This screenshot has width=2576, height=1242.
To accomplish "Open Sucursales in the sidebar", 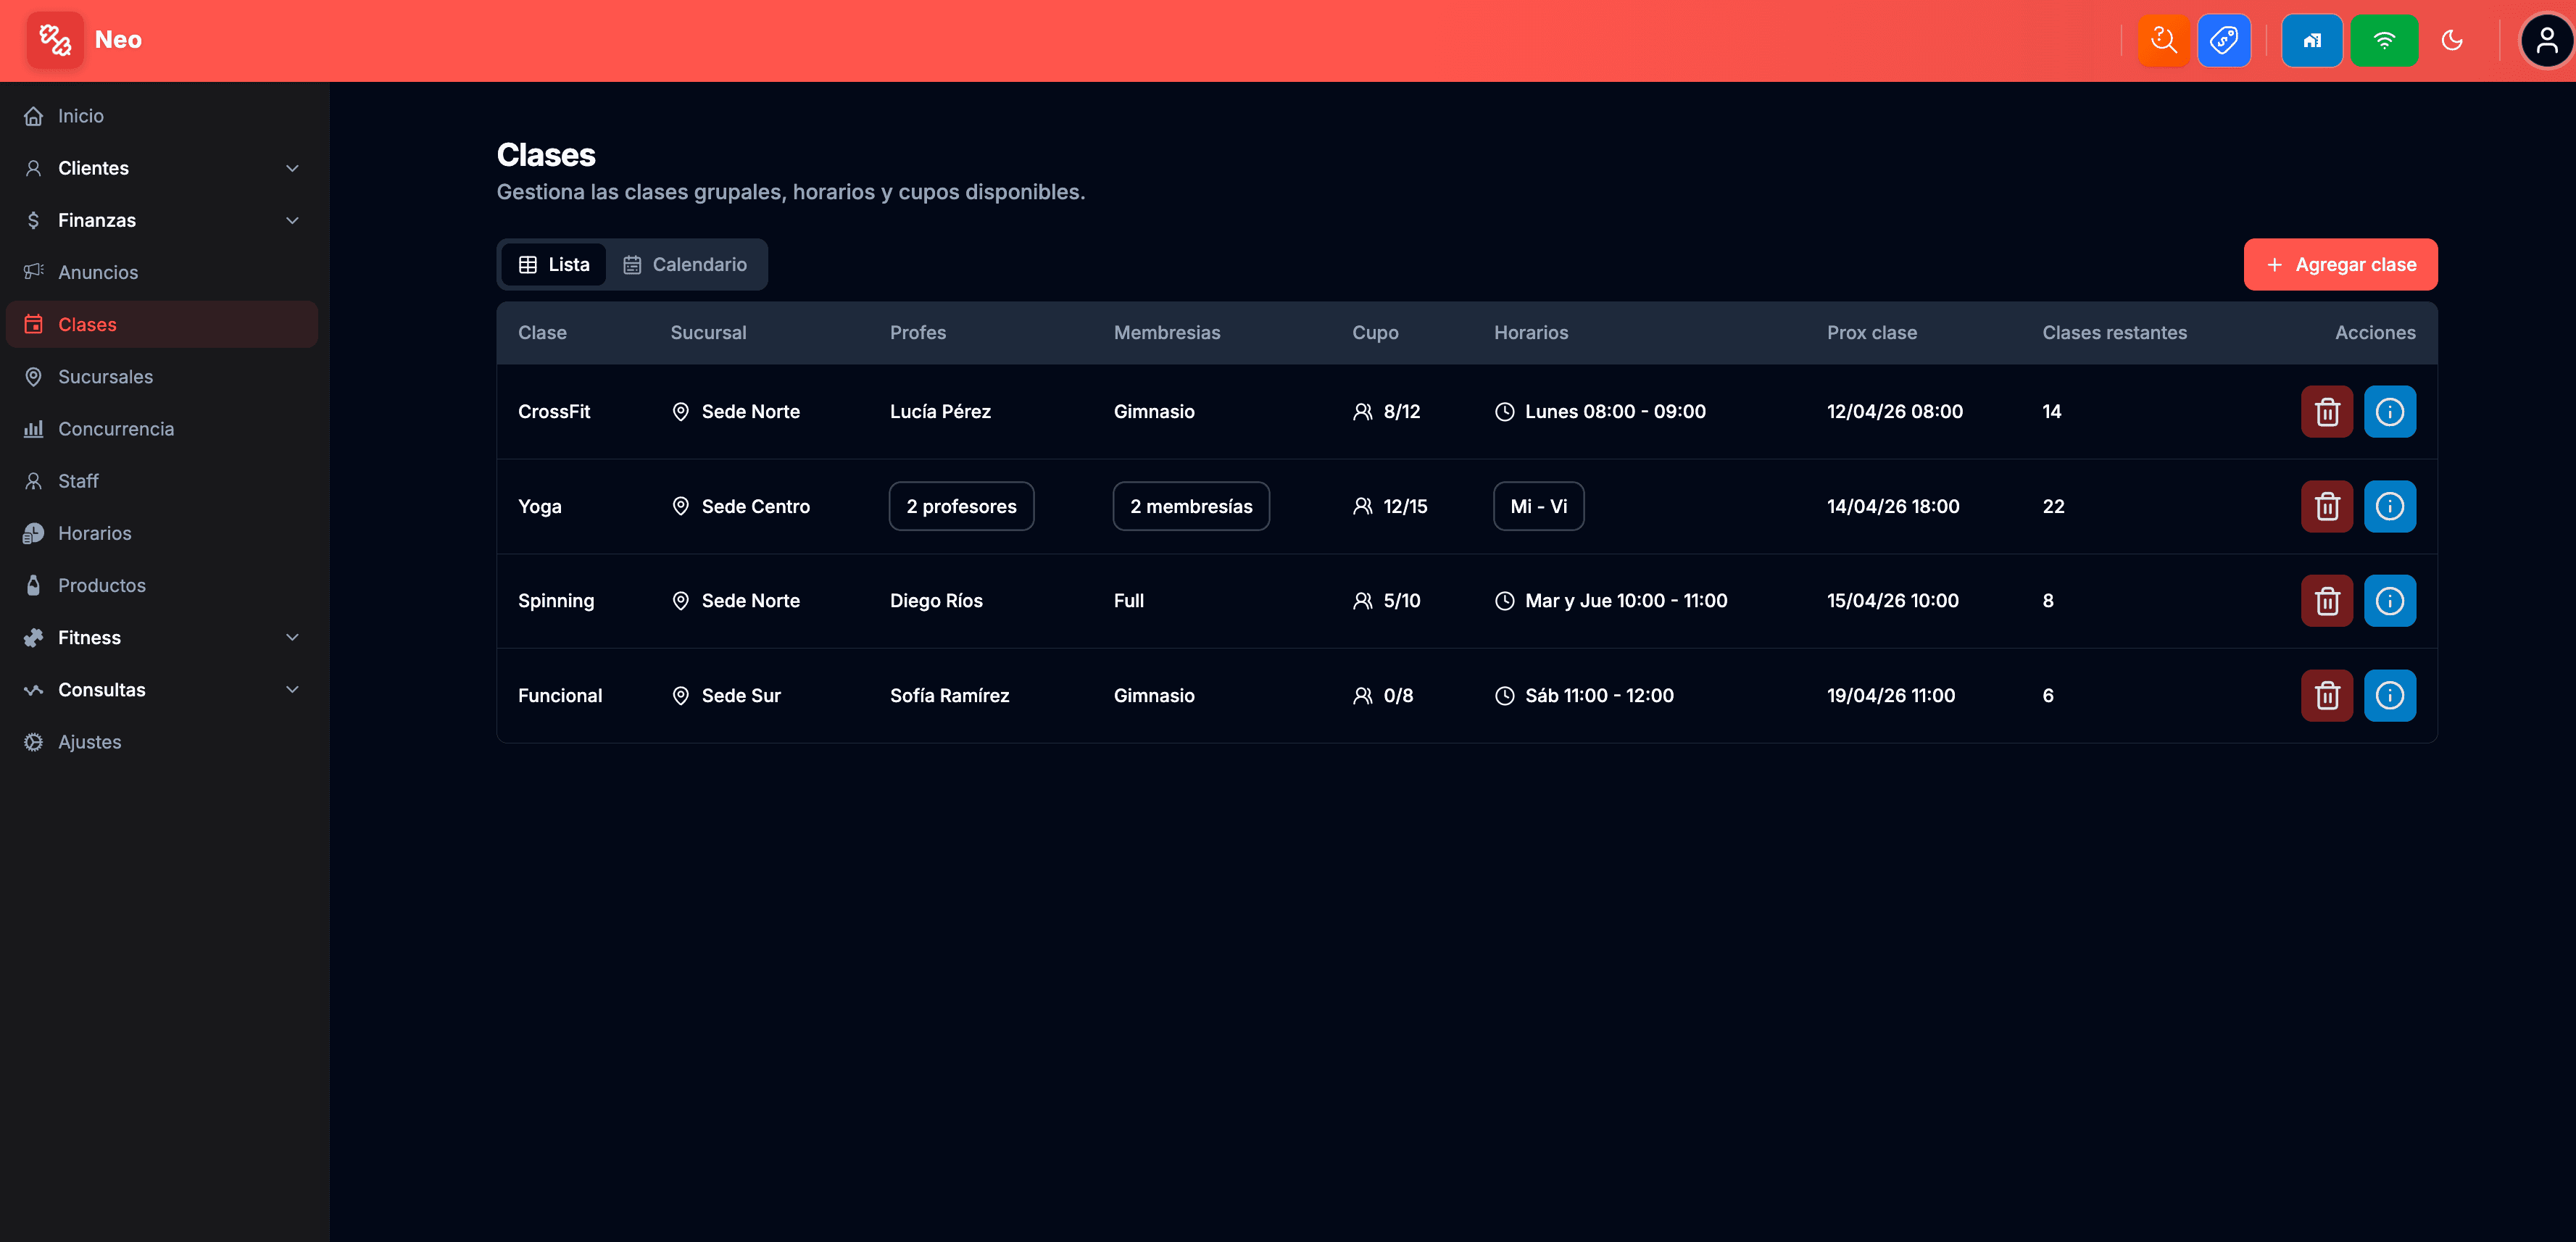I will pos(105,377).
